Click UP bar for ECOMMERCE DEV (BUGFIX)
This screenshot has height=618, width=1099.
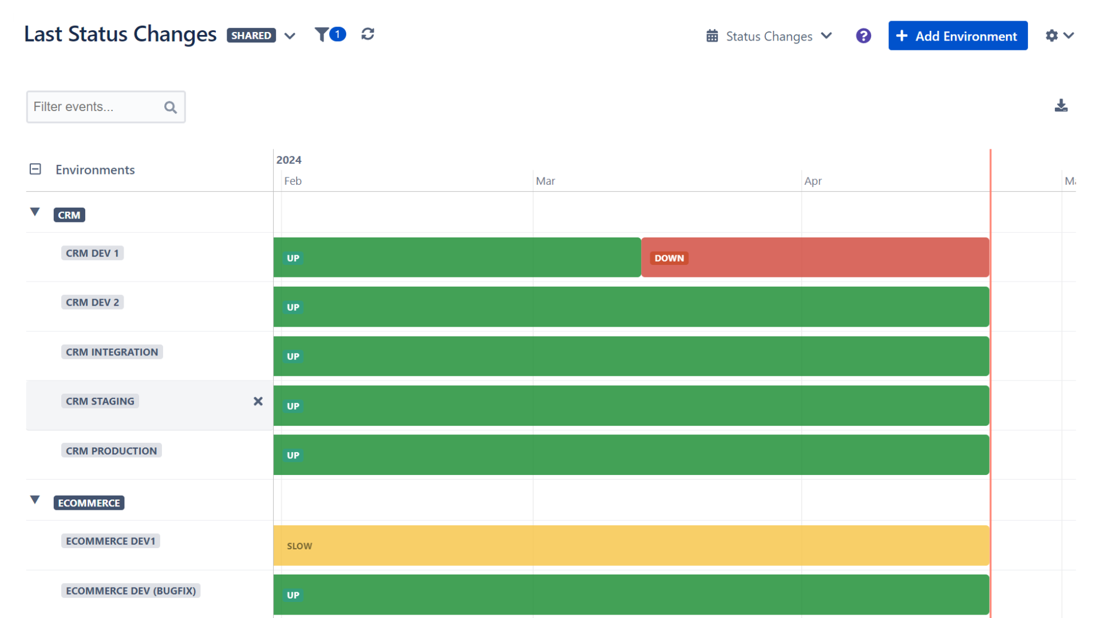(x=631, y=595)
